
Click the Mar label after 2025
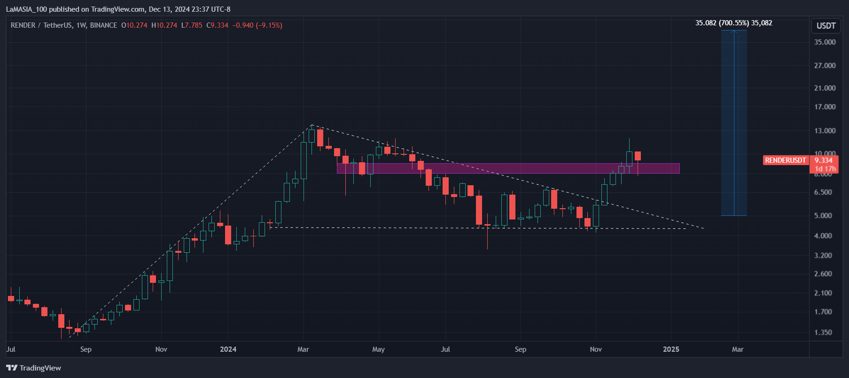tap(738, 349)
